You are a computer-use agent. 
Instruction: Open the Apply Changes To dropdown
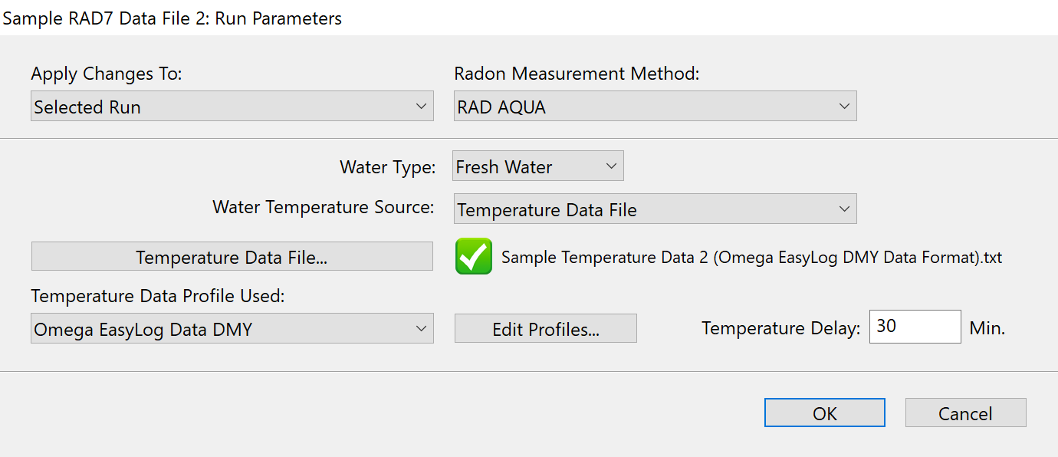point(232,107)
